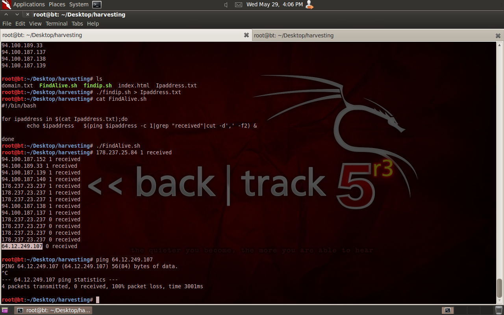The width and height of the screenshot is (504, 315).
Task: Close the inactive second terminal tab
Action: 498,35
